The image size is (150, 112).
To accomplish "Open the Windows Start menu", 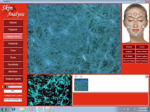I will [x=4, y=109].
